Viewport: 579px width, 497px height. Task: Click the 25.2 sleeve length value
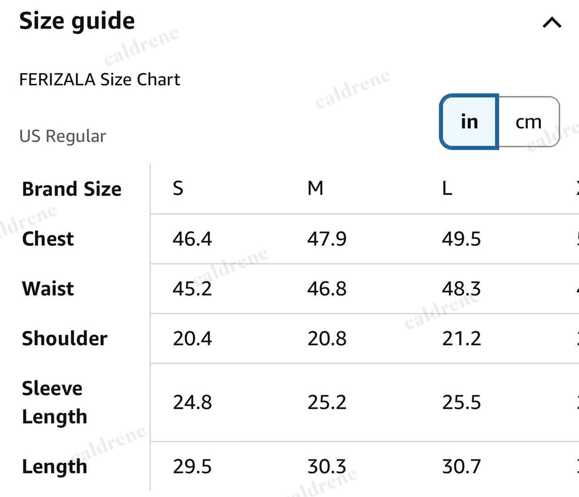click(x=327, y=402)
